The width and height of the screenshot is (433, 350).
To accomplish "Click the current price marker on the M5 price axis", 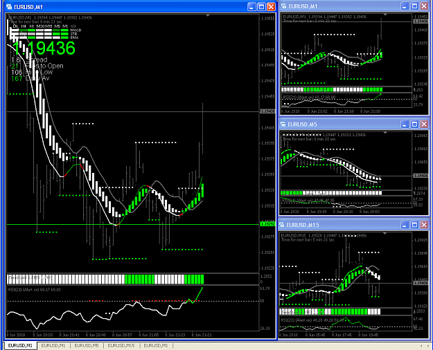I will 421,176.
